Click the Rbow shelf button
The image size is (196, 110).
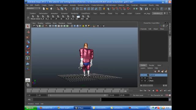pos(33,17)
